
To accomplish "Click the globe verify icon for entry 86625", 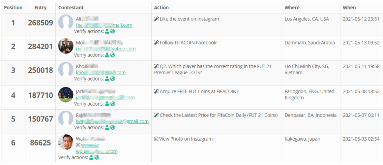I will point(97,157).
